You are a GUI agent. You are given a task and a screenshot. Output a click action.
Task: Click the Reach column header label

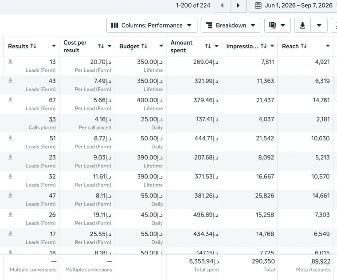[x=290, y=46]
